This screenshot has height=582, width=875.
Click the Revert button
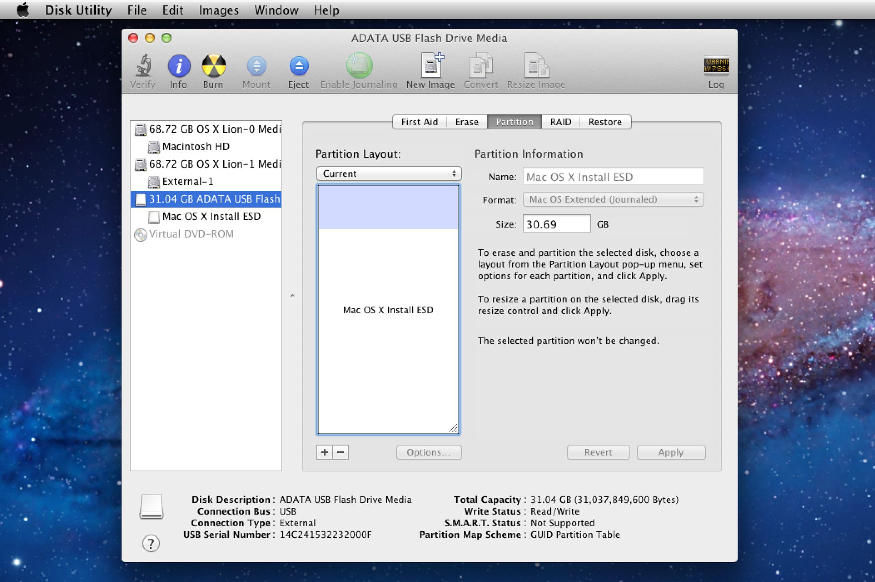[x=598, y=452]
